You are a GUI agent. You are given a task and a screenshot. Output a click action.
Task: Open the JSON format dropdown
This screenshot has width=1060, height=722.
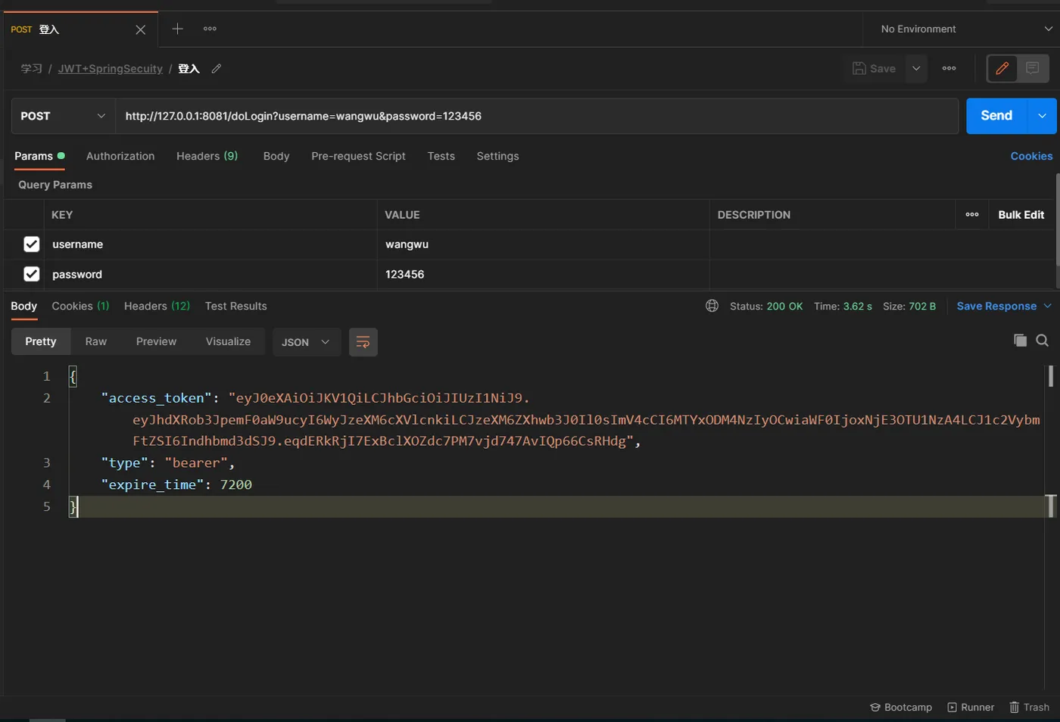coord(306,342)
